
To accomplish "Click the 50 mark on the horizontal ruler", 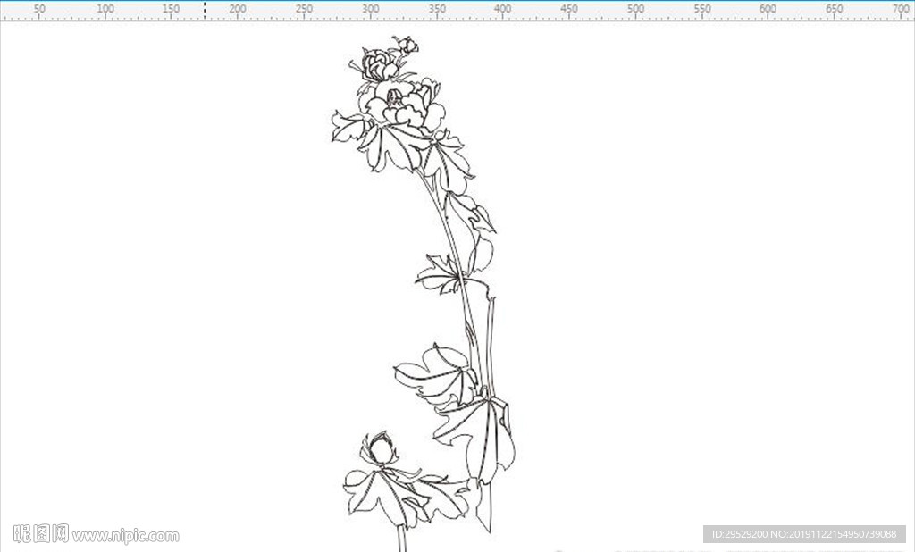I will [39, 9].
